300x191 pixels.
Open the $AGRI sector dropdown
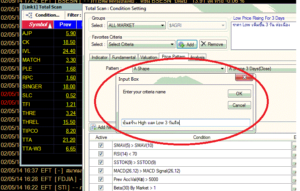[197, 25]
